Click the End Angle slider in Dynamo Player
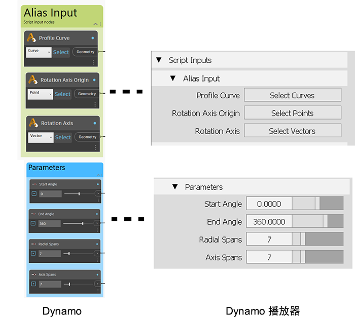355x318 pixels. click(x=317, y=221)
